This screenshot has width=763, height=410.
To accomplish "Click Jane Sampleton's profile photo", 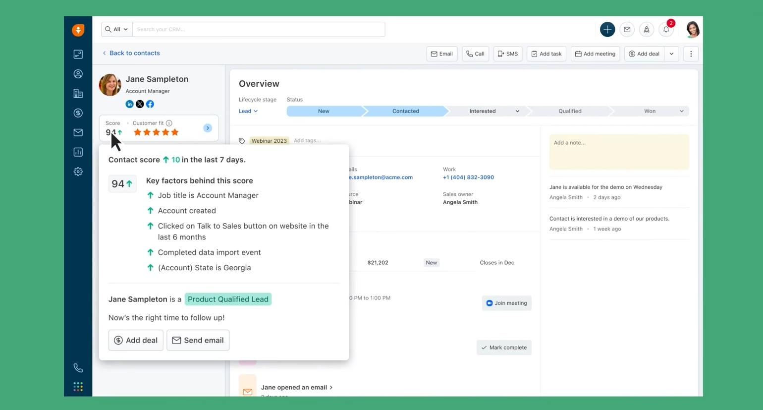I will coord(110,85).
